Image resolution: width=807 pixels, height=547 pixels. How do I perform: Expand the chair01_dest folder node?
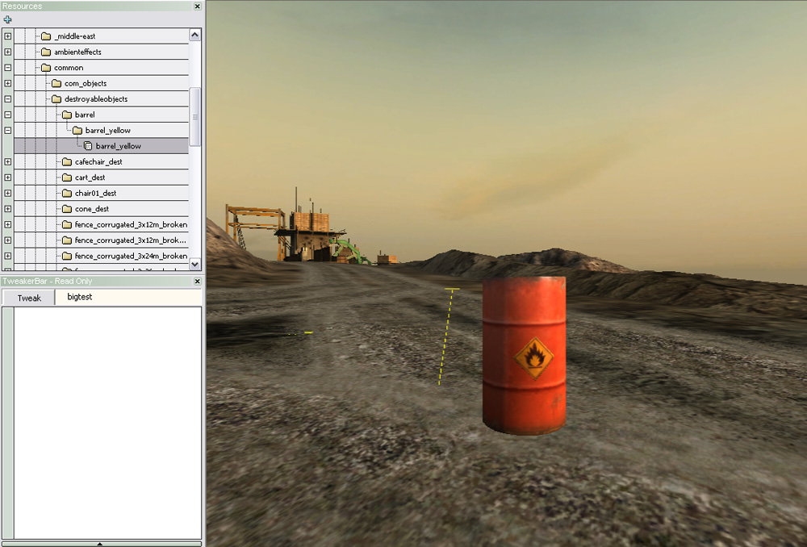click(x=8, y=194)
